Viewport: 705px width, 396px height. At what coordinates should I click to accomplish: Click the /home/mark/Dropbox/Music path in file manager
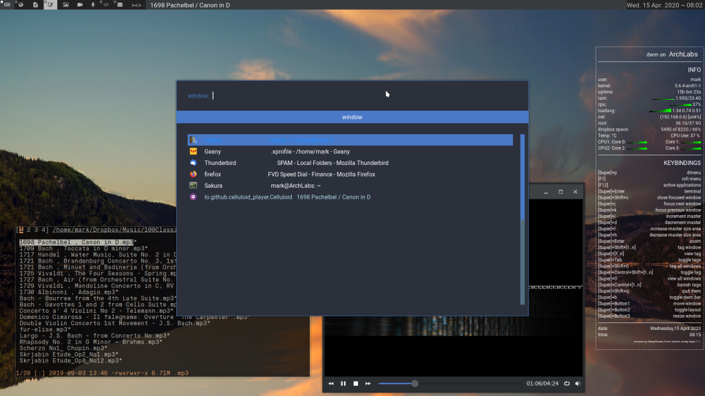click(114, 230)
